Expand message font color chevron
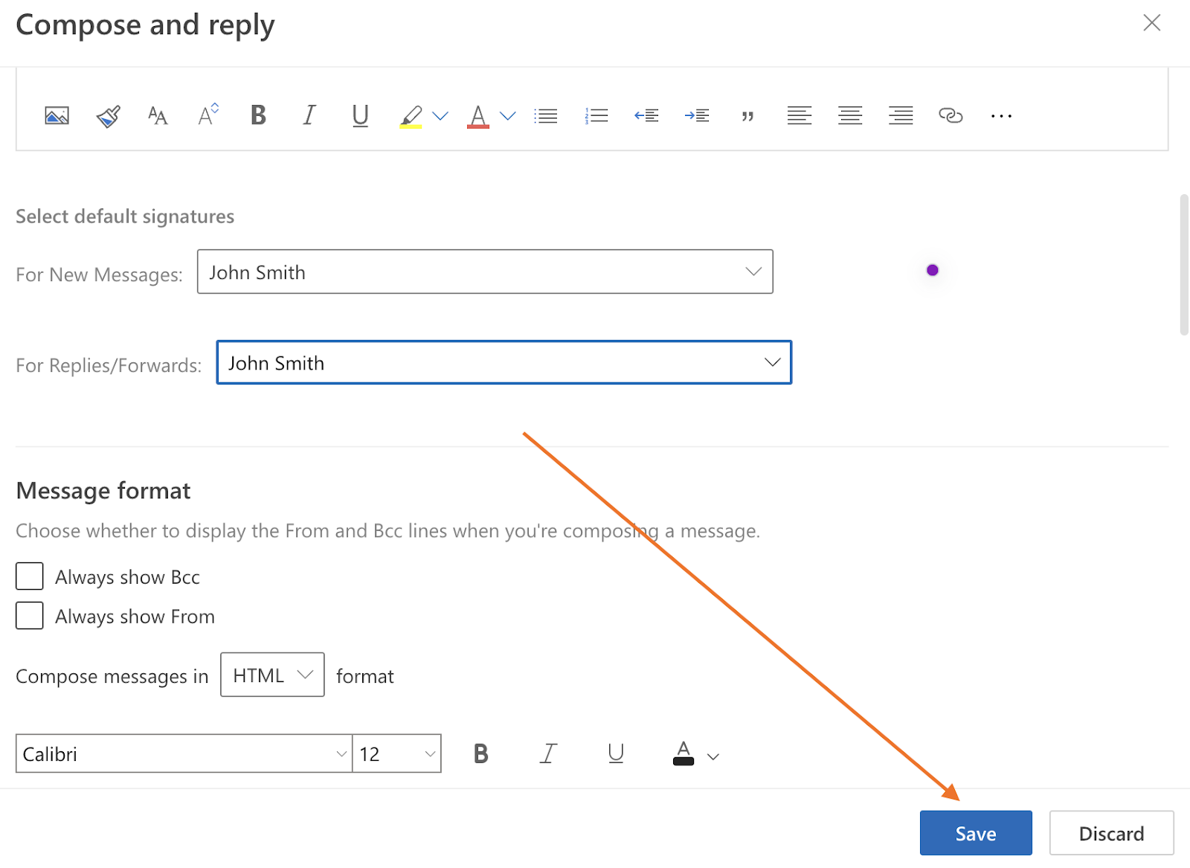1190x868 pixels. pyautogui.click(x=713, y=756)
